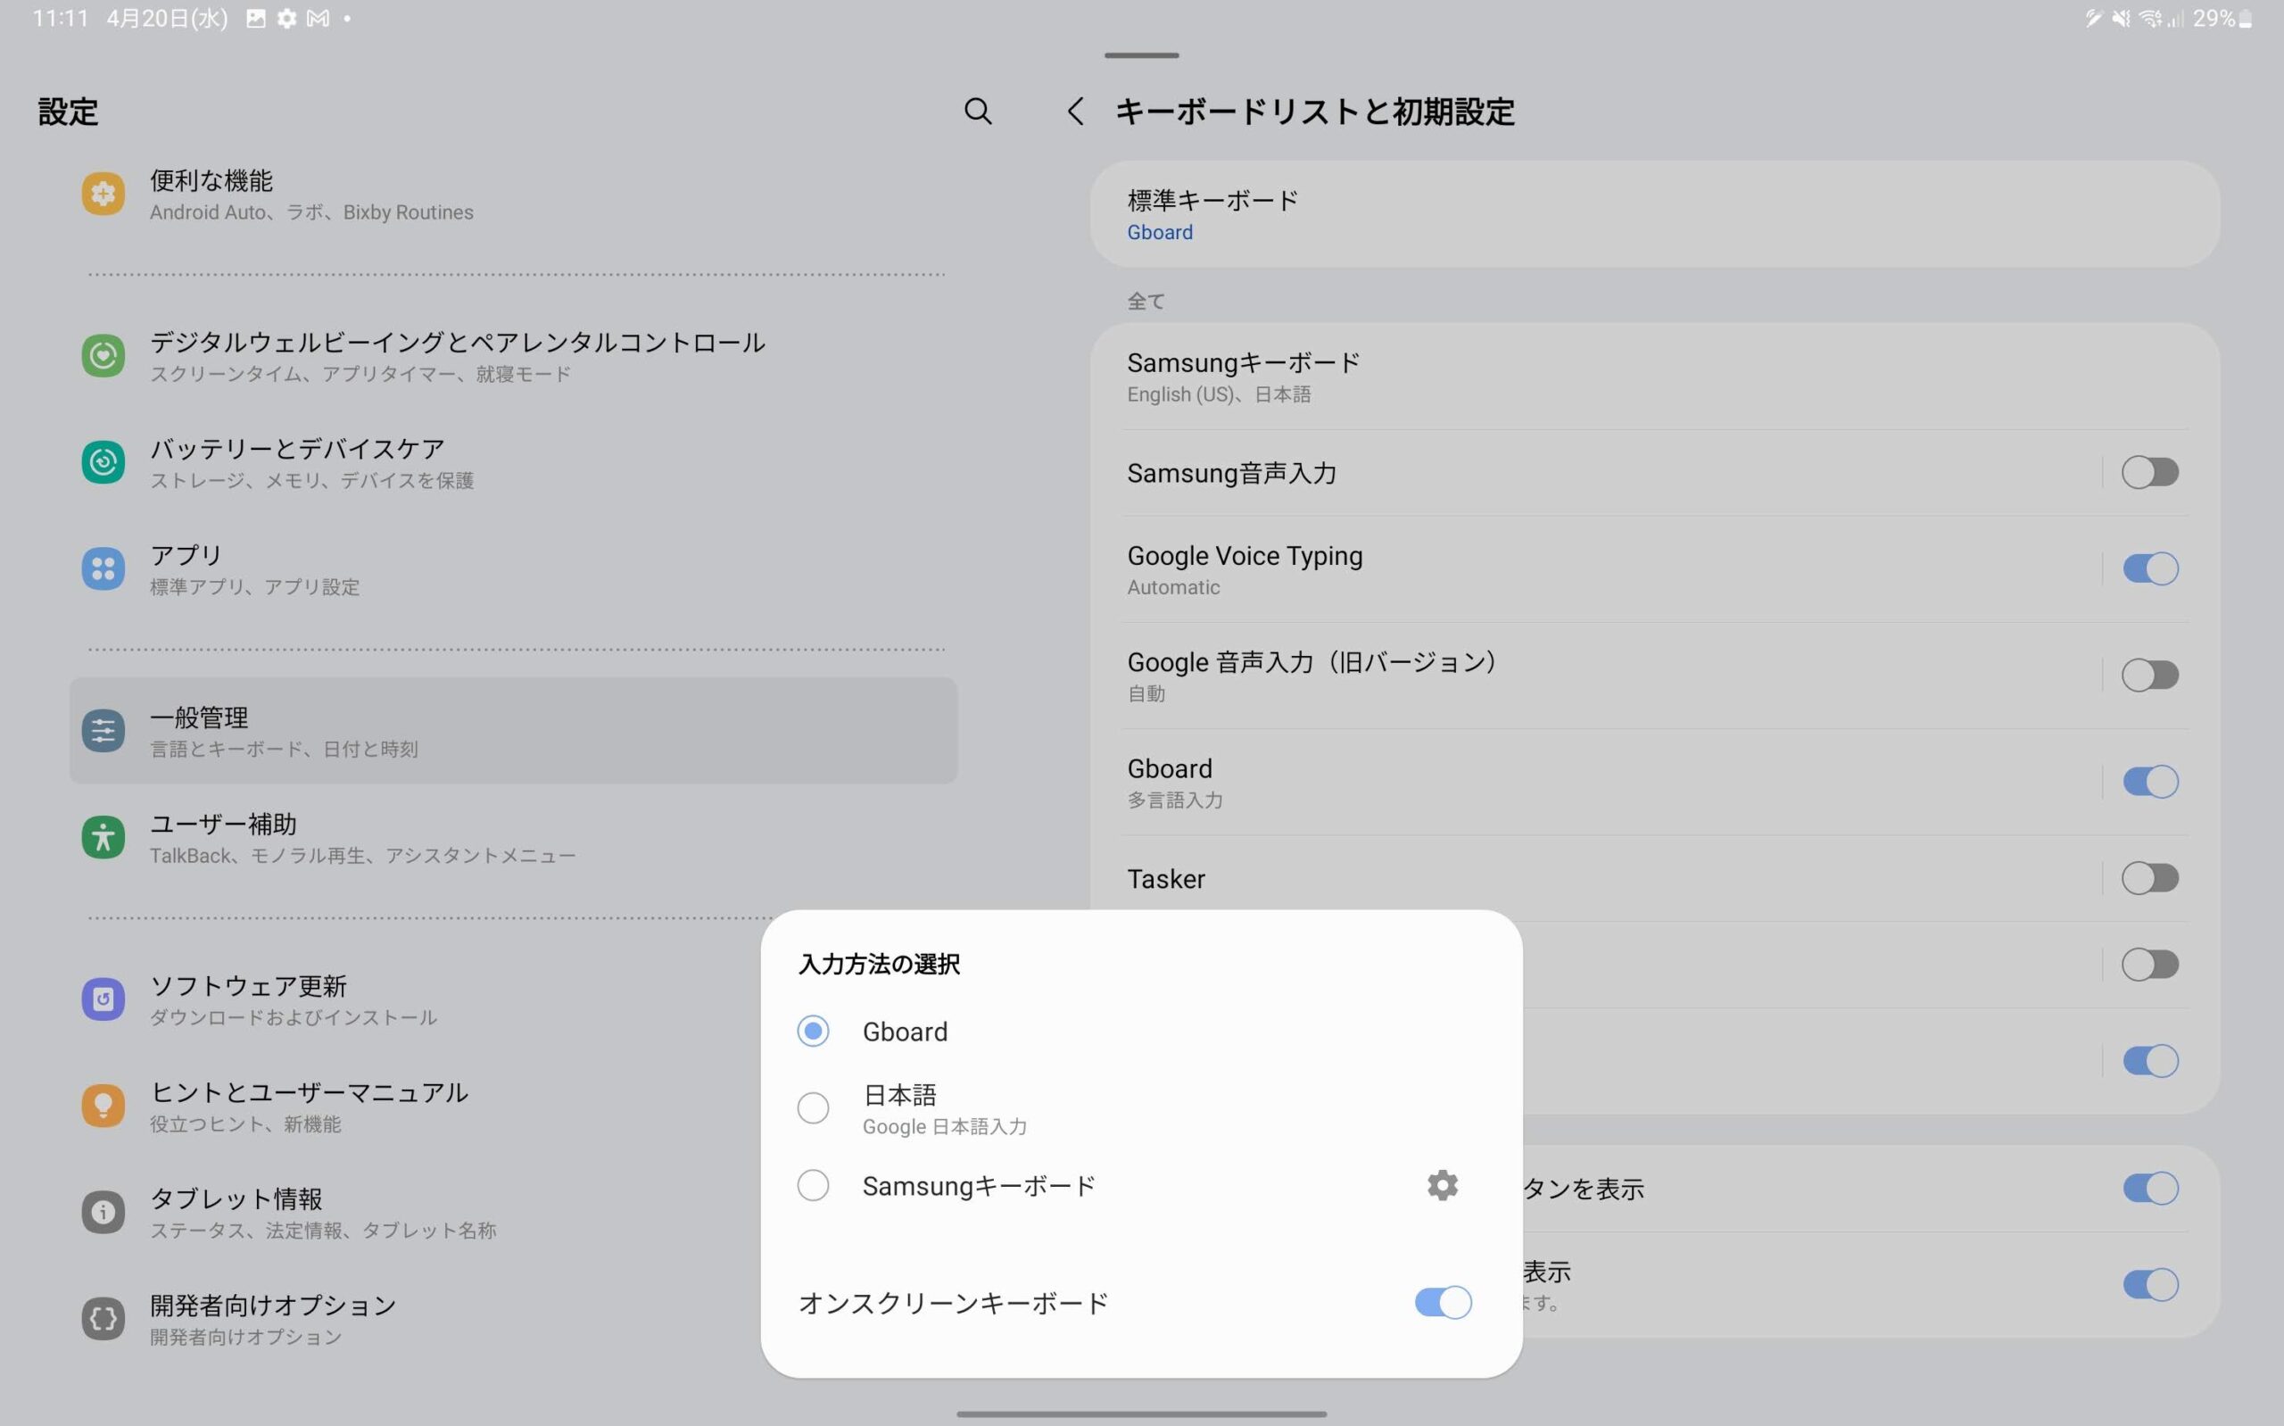Tap the mute status icon

point(2121,18)
